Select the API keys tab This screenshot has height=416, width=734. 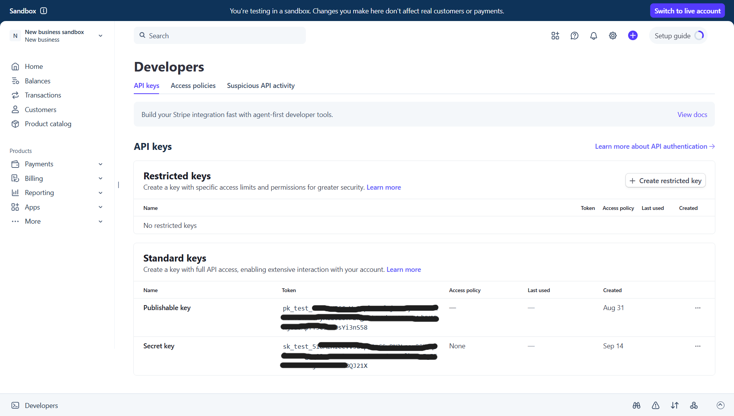point(146,86)
